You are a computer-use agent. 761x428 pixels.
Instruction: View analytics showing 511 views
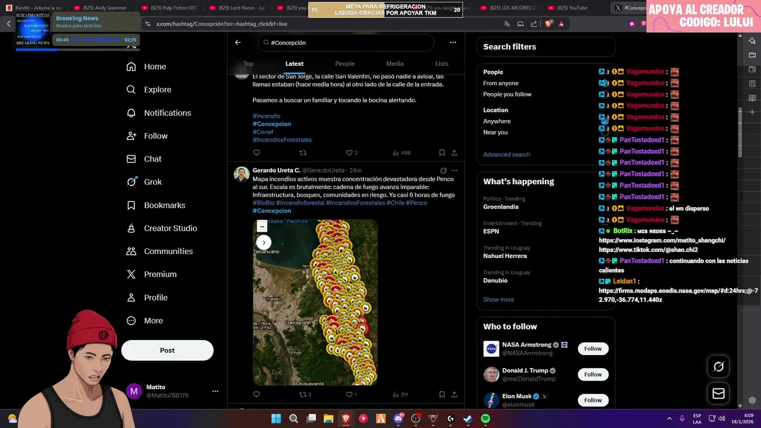click(x=400, y=394)
